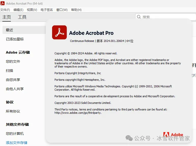Viewport: 196px width, 146px height.
Task: Click the Copyright 1984-2024 Adobe line
Action: (86, 54)
